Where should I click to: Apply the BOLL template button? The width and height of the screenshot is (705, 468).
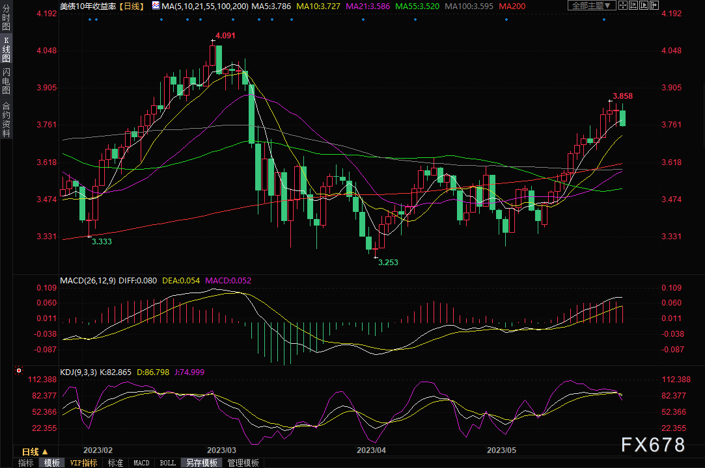click(x=167, y=463)
